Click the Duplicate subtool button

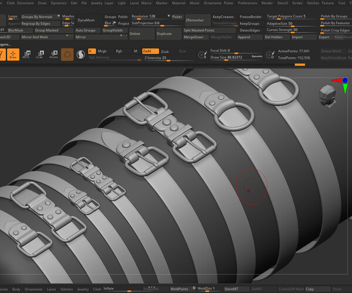(168, 34)
